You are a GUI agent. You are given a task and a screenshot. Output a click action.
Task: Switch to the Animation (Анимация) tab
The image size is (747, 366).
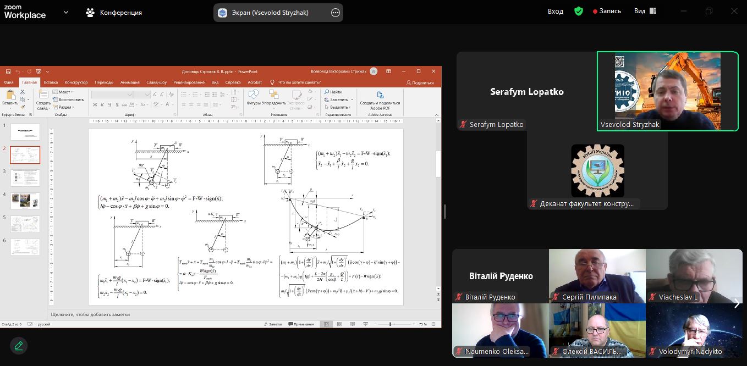tap(130, 82)
